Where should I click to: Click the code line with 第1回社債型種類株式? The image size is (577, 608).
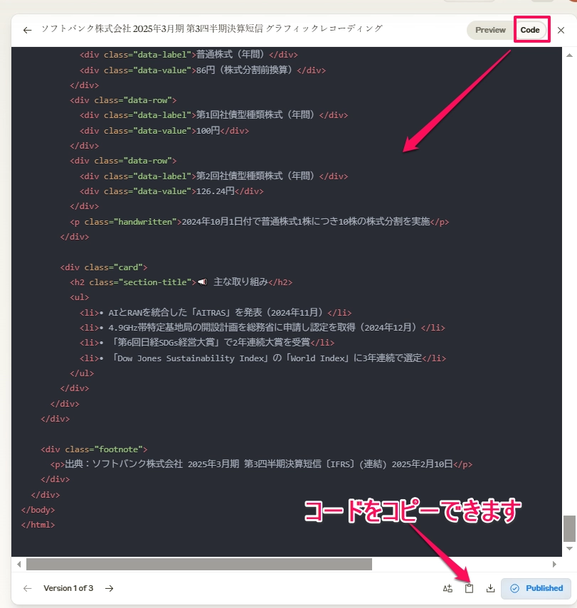[x=214, y=115]
